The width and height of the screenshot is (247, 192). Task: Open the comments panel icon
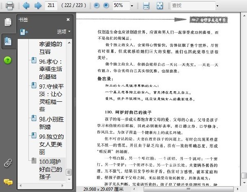pos(8,182)
